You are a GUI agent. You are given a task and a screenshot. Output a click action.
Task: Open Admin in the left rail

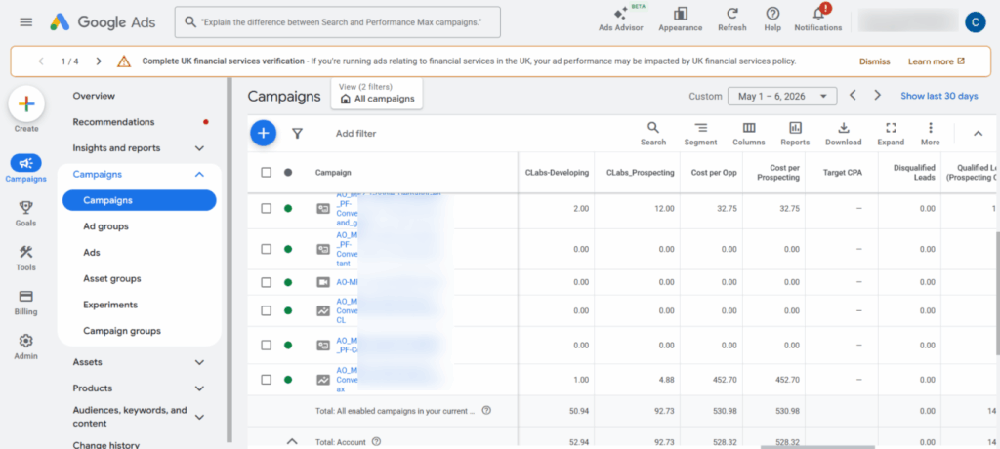tap(25, 347)
